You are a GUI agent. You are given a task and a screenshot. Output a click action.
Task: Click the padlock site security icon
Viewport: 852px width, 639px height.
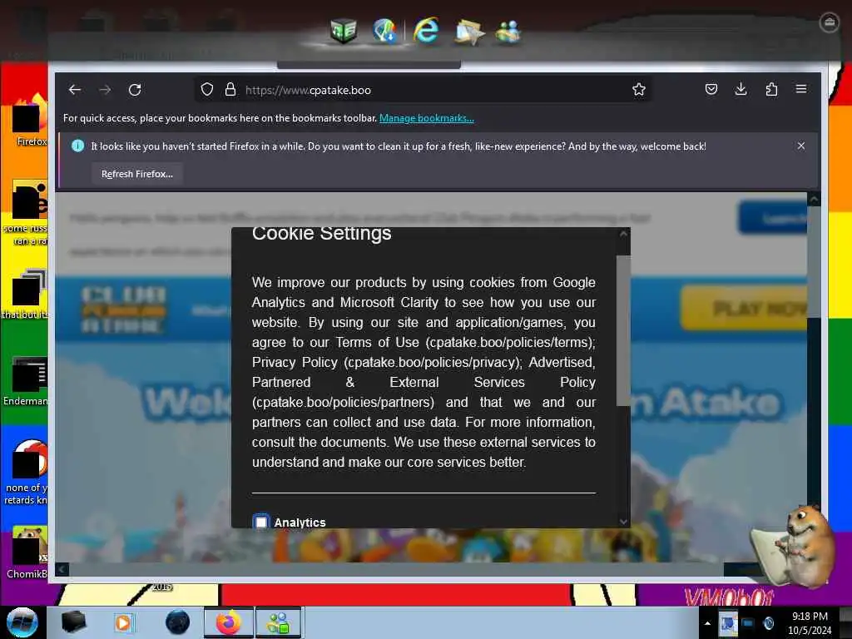click(230, 90)
